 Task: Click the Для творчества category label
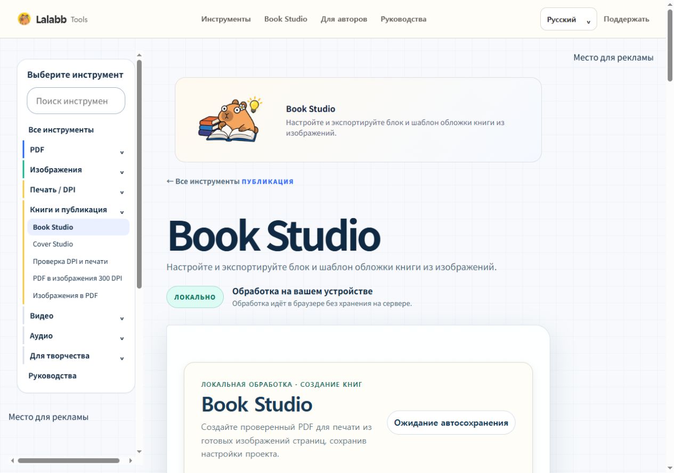pos(60,355)
